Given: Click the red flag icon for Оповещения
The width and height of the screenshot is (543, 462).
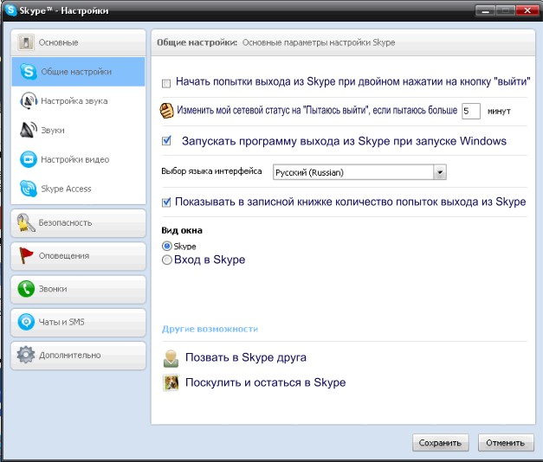Looking at the screenshot, I should click(26, 256).
